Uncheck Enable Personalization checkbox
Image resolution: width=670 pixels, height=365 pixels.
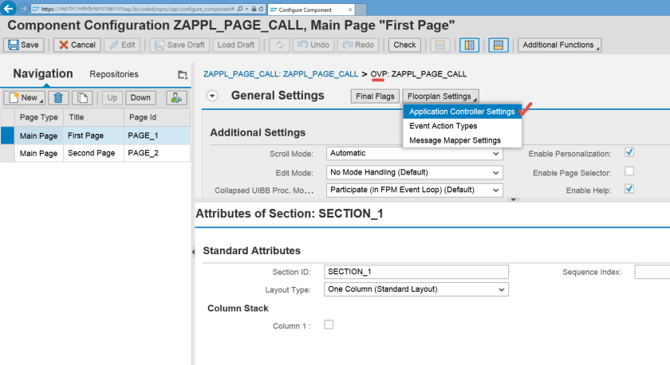(629, 152)
